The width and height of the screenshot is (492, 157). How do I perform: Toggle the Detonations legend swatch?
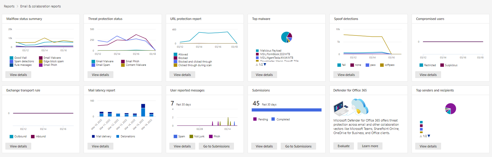click(118, 136)
